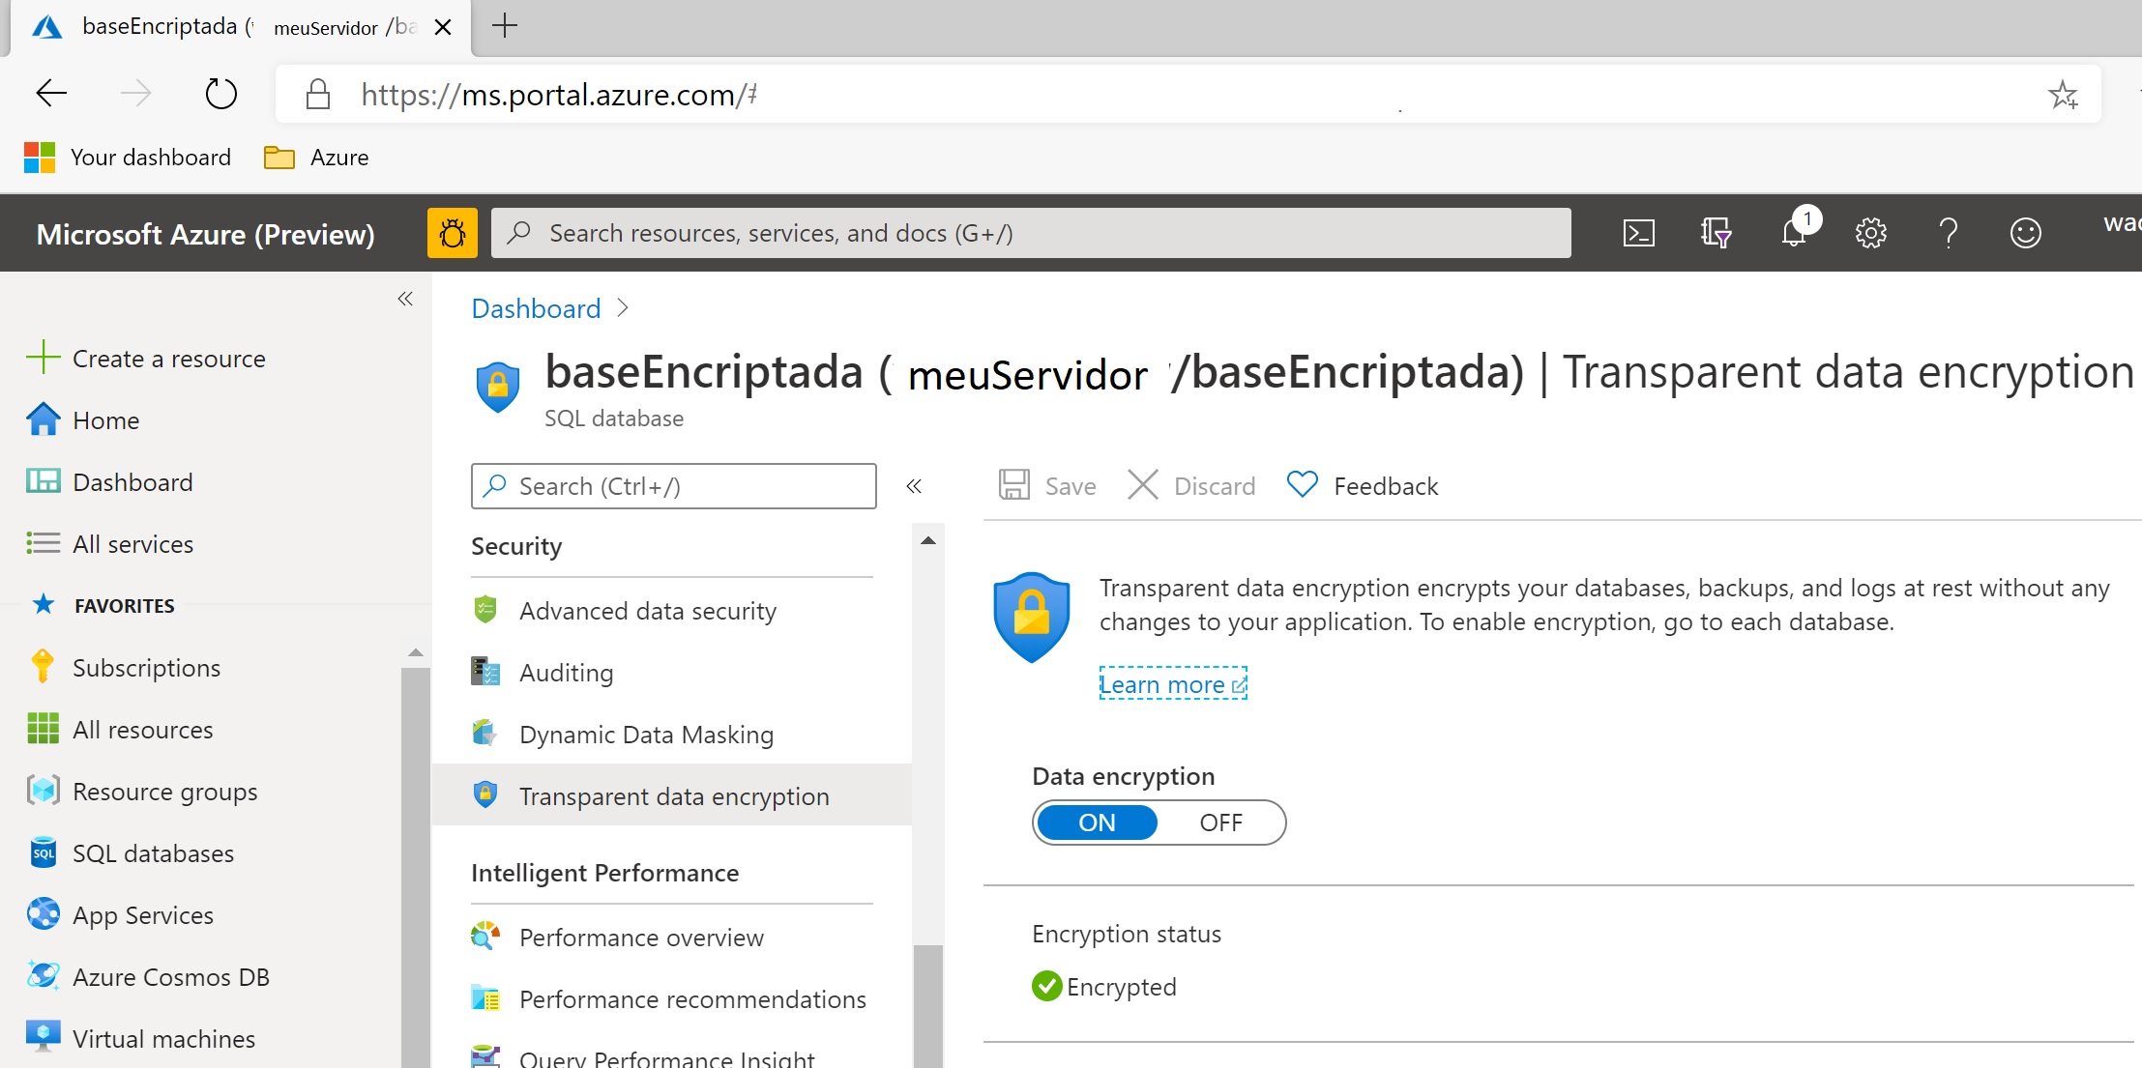2142x1068 pixels.
Task: Open Azure Cosmos DB in favorites
Action: 149,977
